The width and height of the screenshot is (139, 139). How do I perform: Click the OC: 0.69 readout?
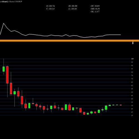click(x=95, y=6)
